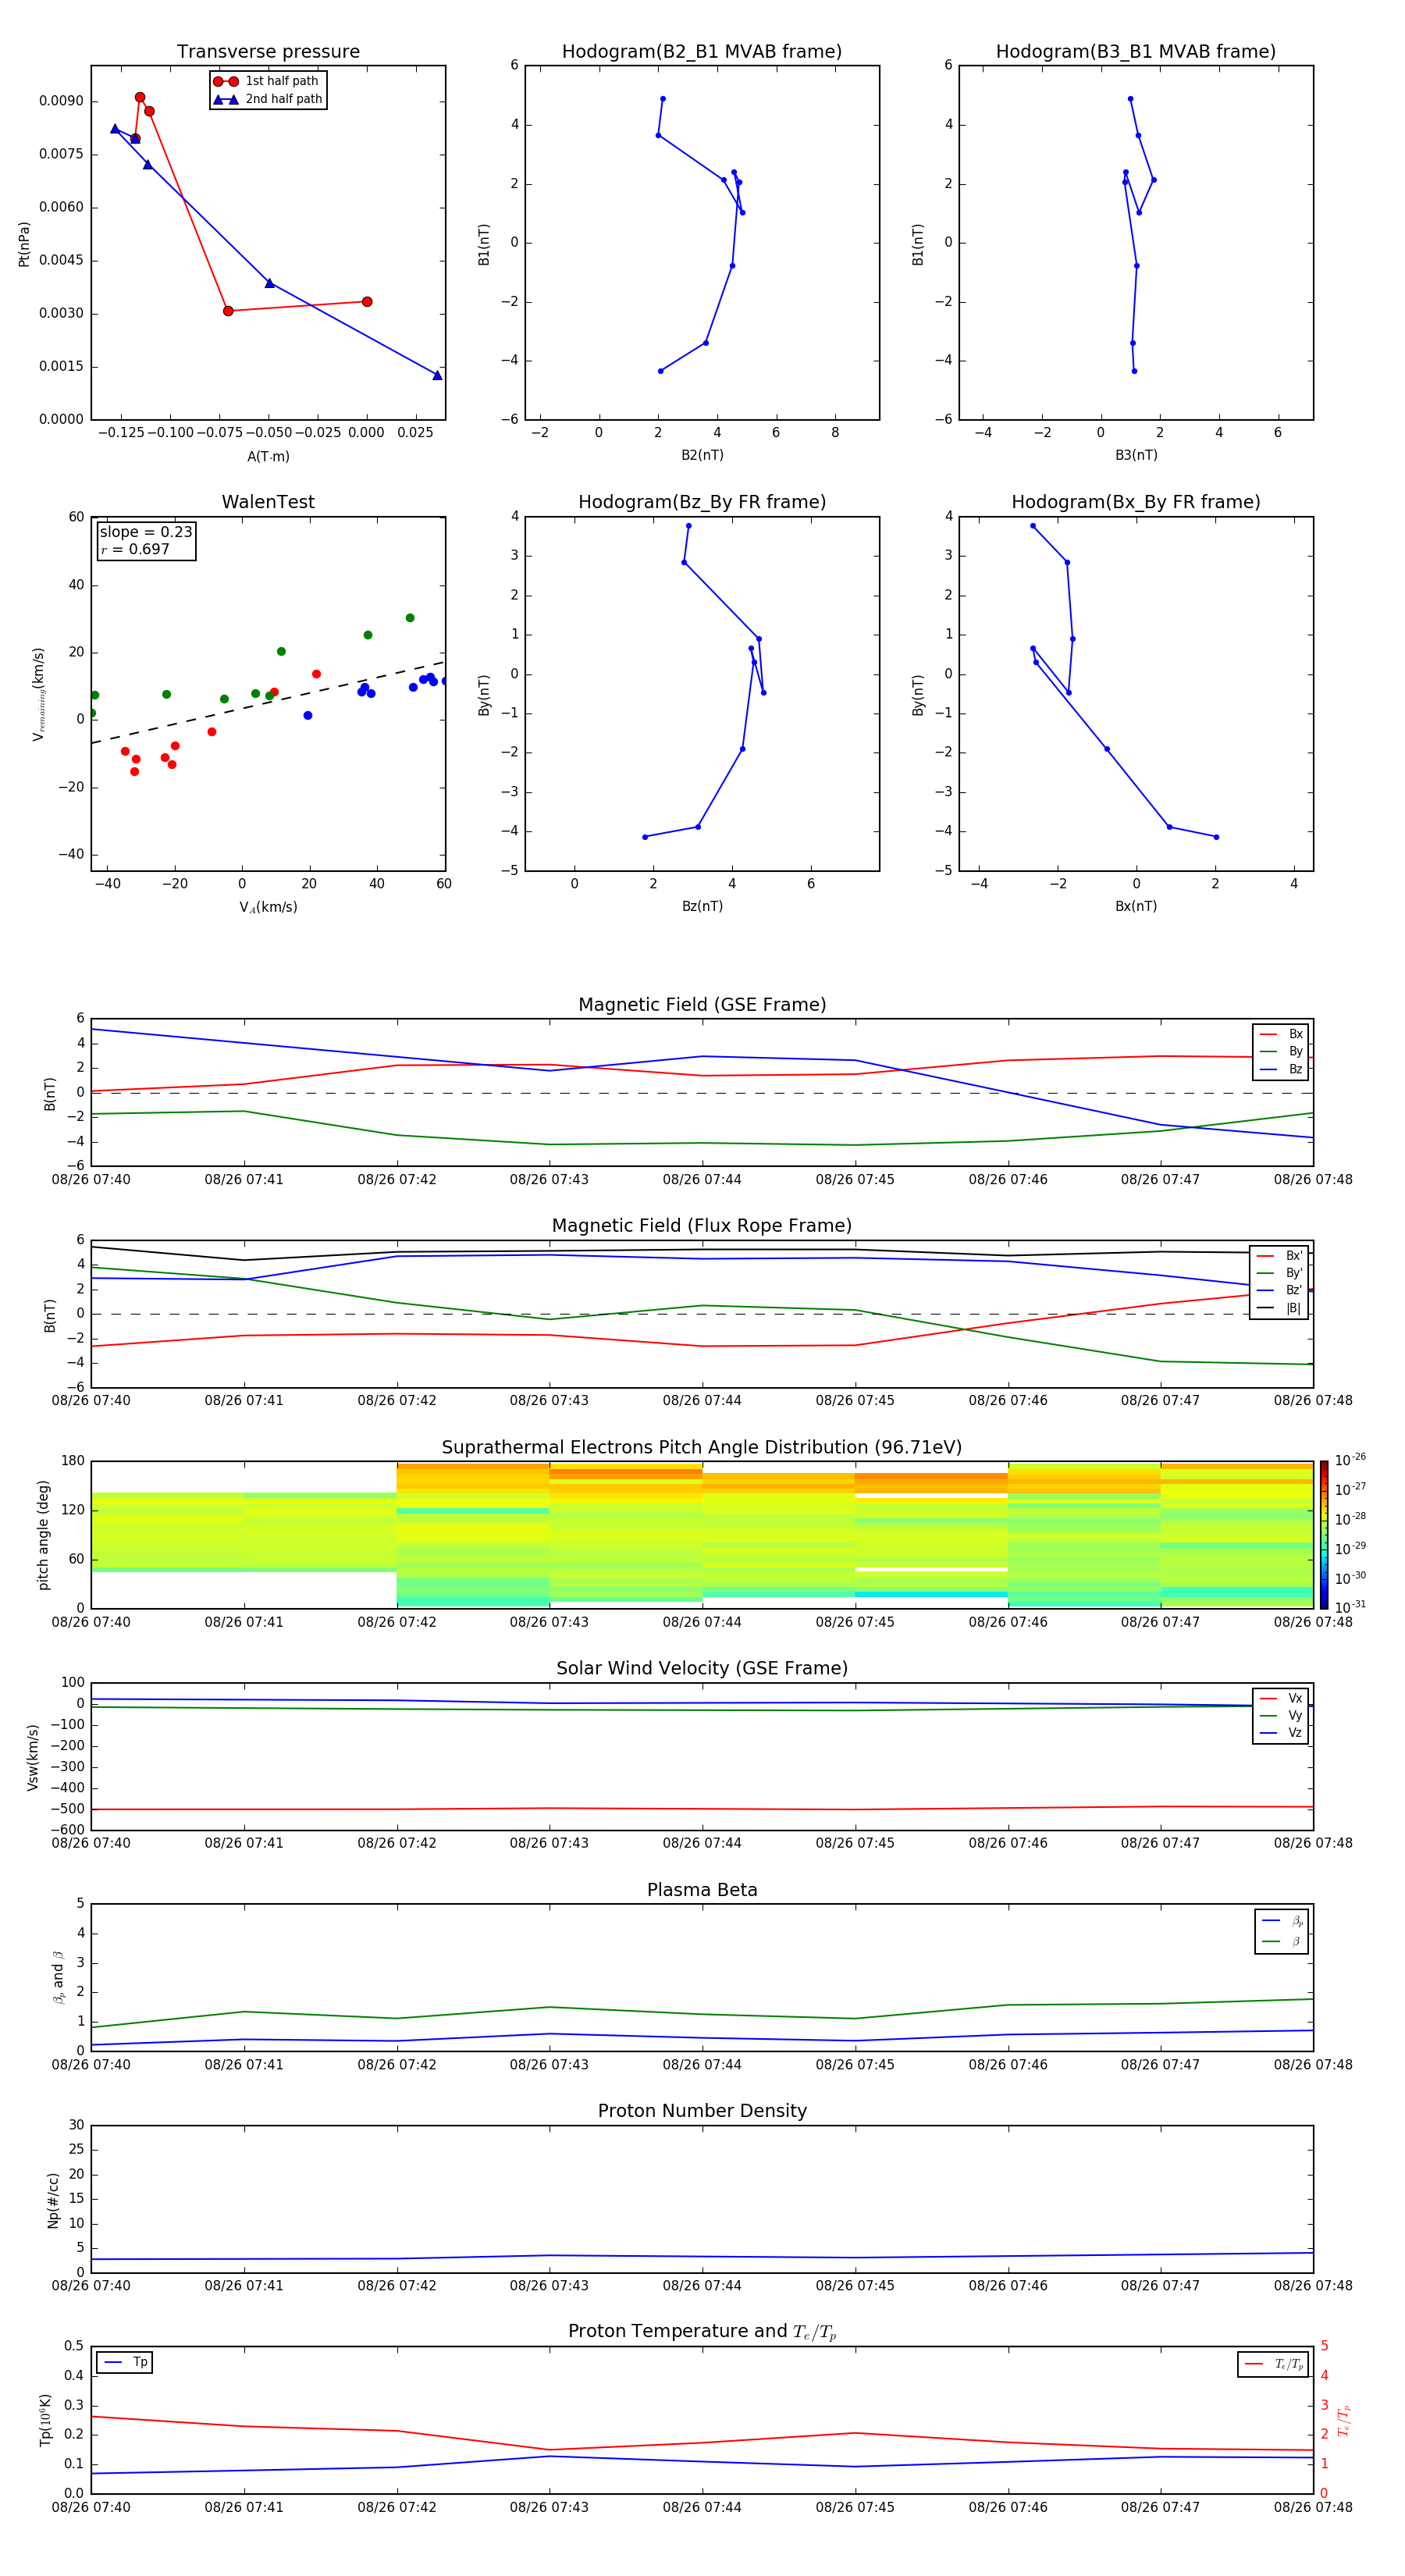Image resolution: width=1405 pixels, height=2576 pixels.
Task: Click the 'B3(nT)' x-axis label
Action: (1136, 455)
